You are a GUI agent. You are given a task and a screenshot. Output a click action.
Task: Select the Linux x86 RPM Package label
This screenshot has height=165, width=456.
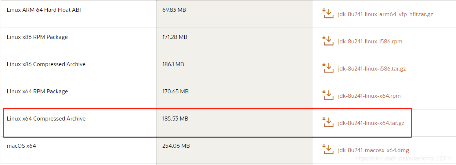click(x=37, y=37)
